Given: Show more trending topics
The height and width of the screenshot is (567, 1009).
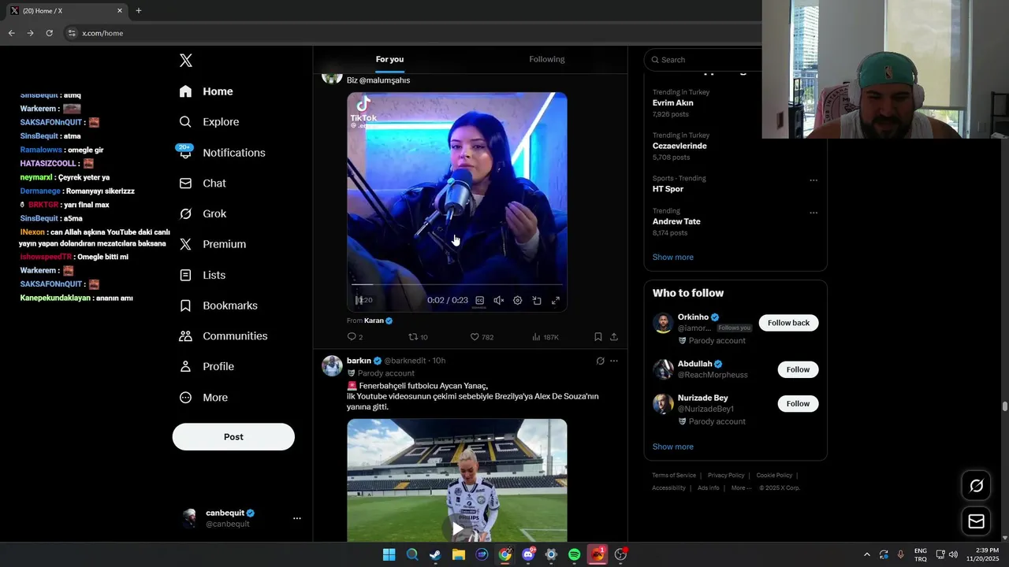Looking at the screenshot, I should pos(672,258).
